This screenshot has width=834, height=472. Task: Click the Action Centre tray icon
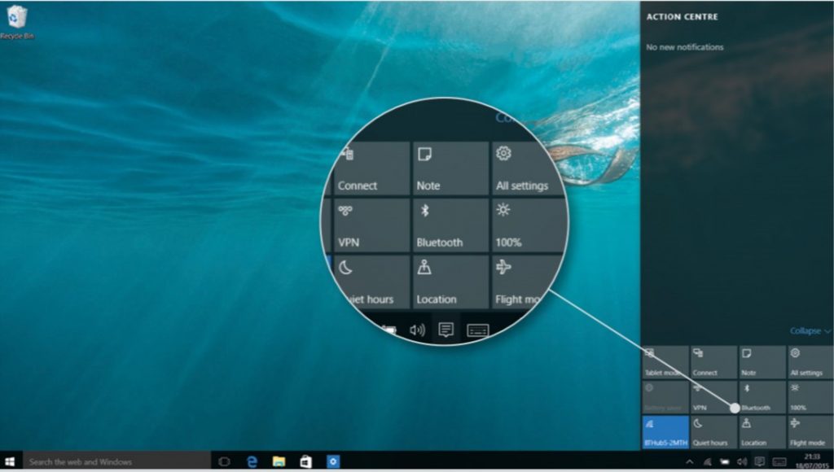760,462
